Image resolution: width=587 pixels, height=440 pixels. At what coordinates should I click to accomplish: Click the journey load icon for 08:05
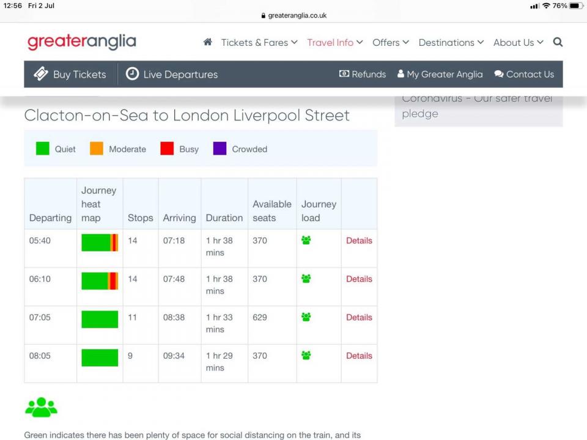click(x=306, y=356)
